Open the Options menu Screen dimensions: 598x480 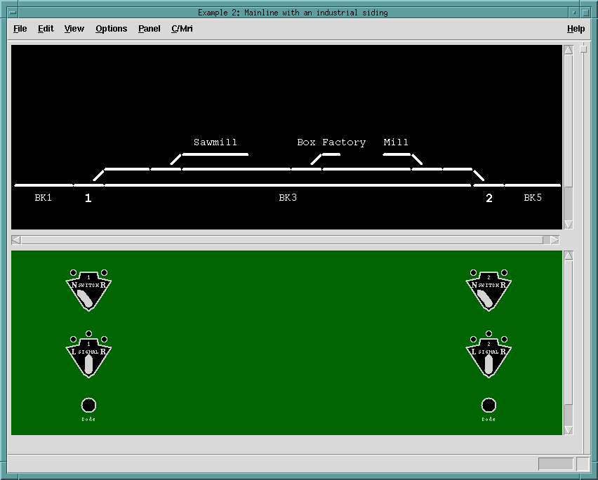(x=111, y=29)
